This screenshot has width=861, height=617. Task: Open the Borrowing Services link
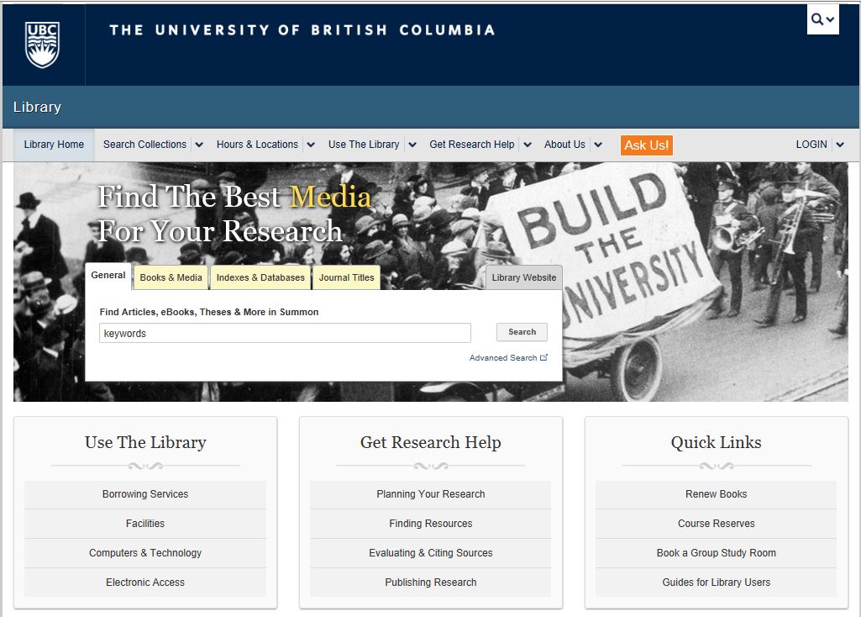(x=145, y=494)
